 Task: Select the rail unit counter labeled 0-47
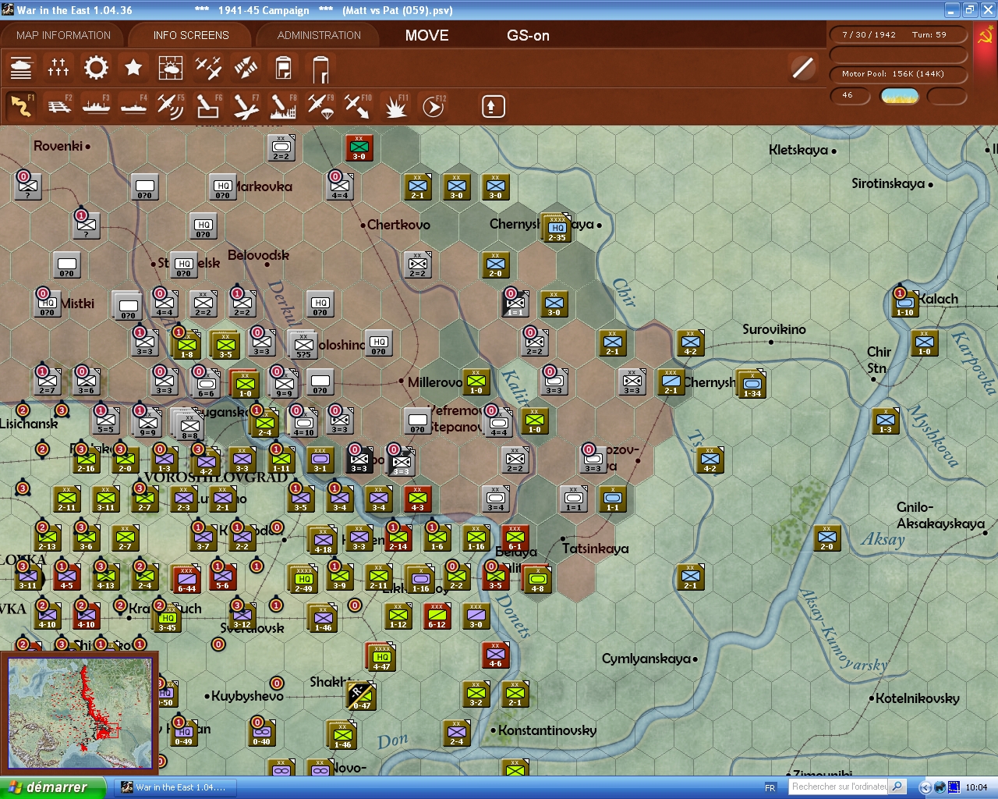click(x=361, y=695)
